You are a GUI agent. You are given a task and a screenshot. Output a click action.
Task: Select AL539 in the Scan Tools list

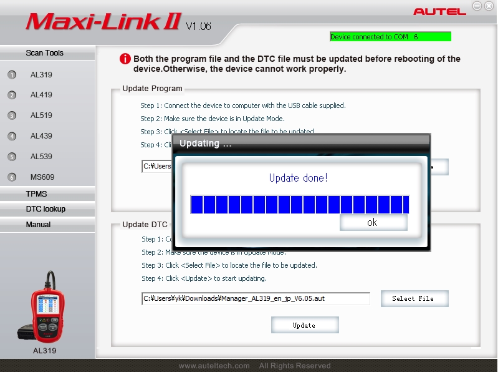pos(41,157)
